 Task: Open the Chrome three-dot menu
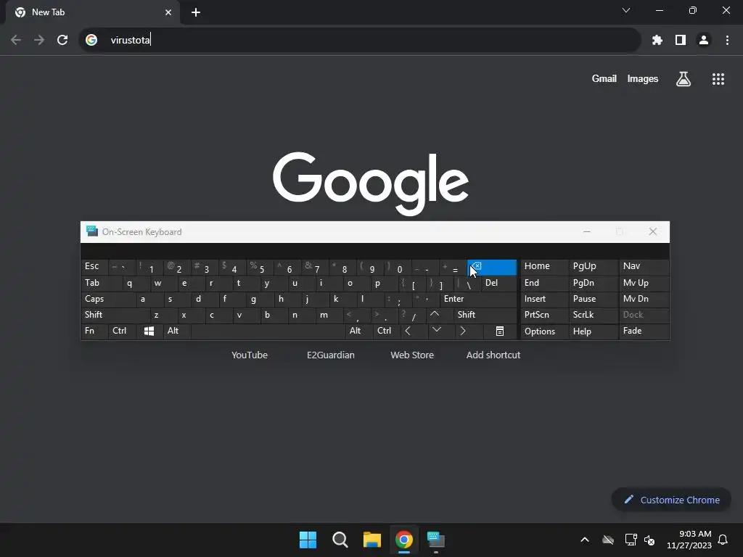727,41
